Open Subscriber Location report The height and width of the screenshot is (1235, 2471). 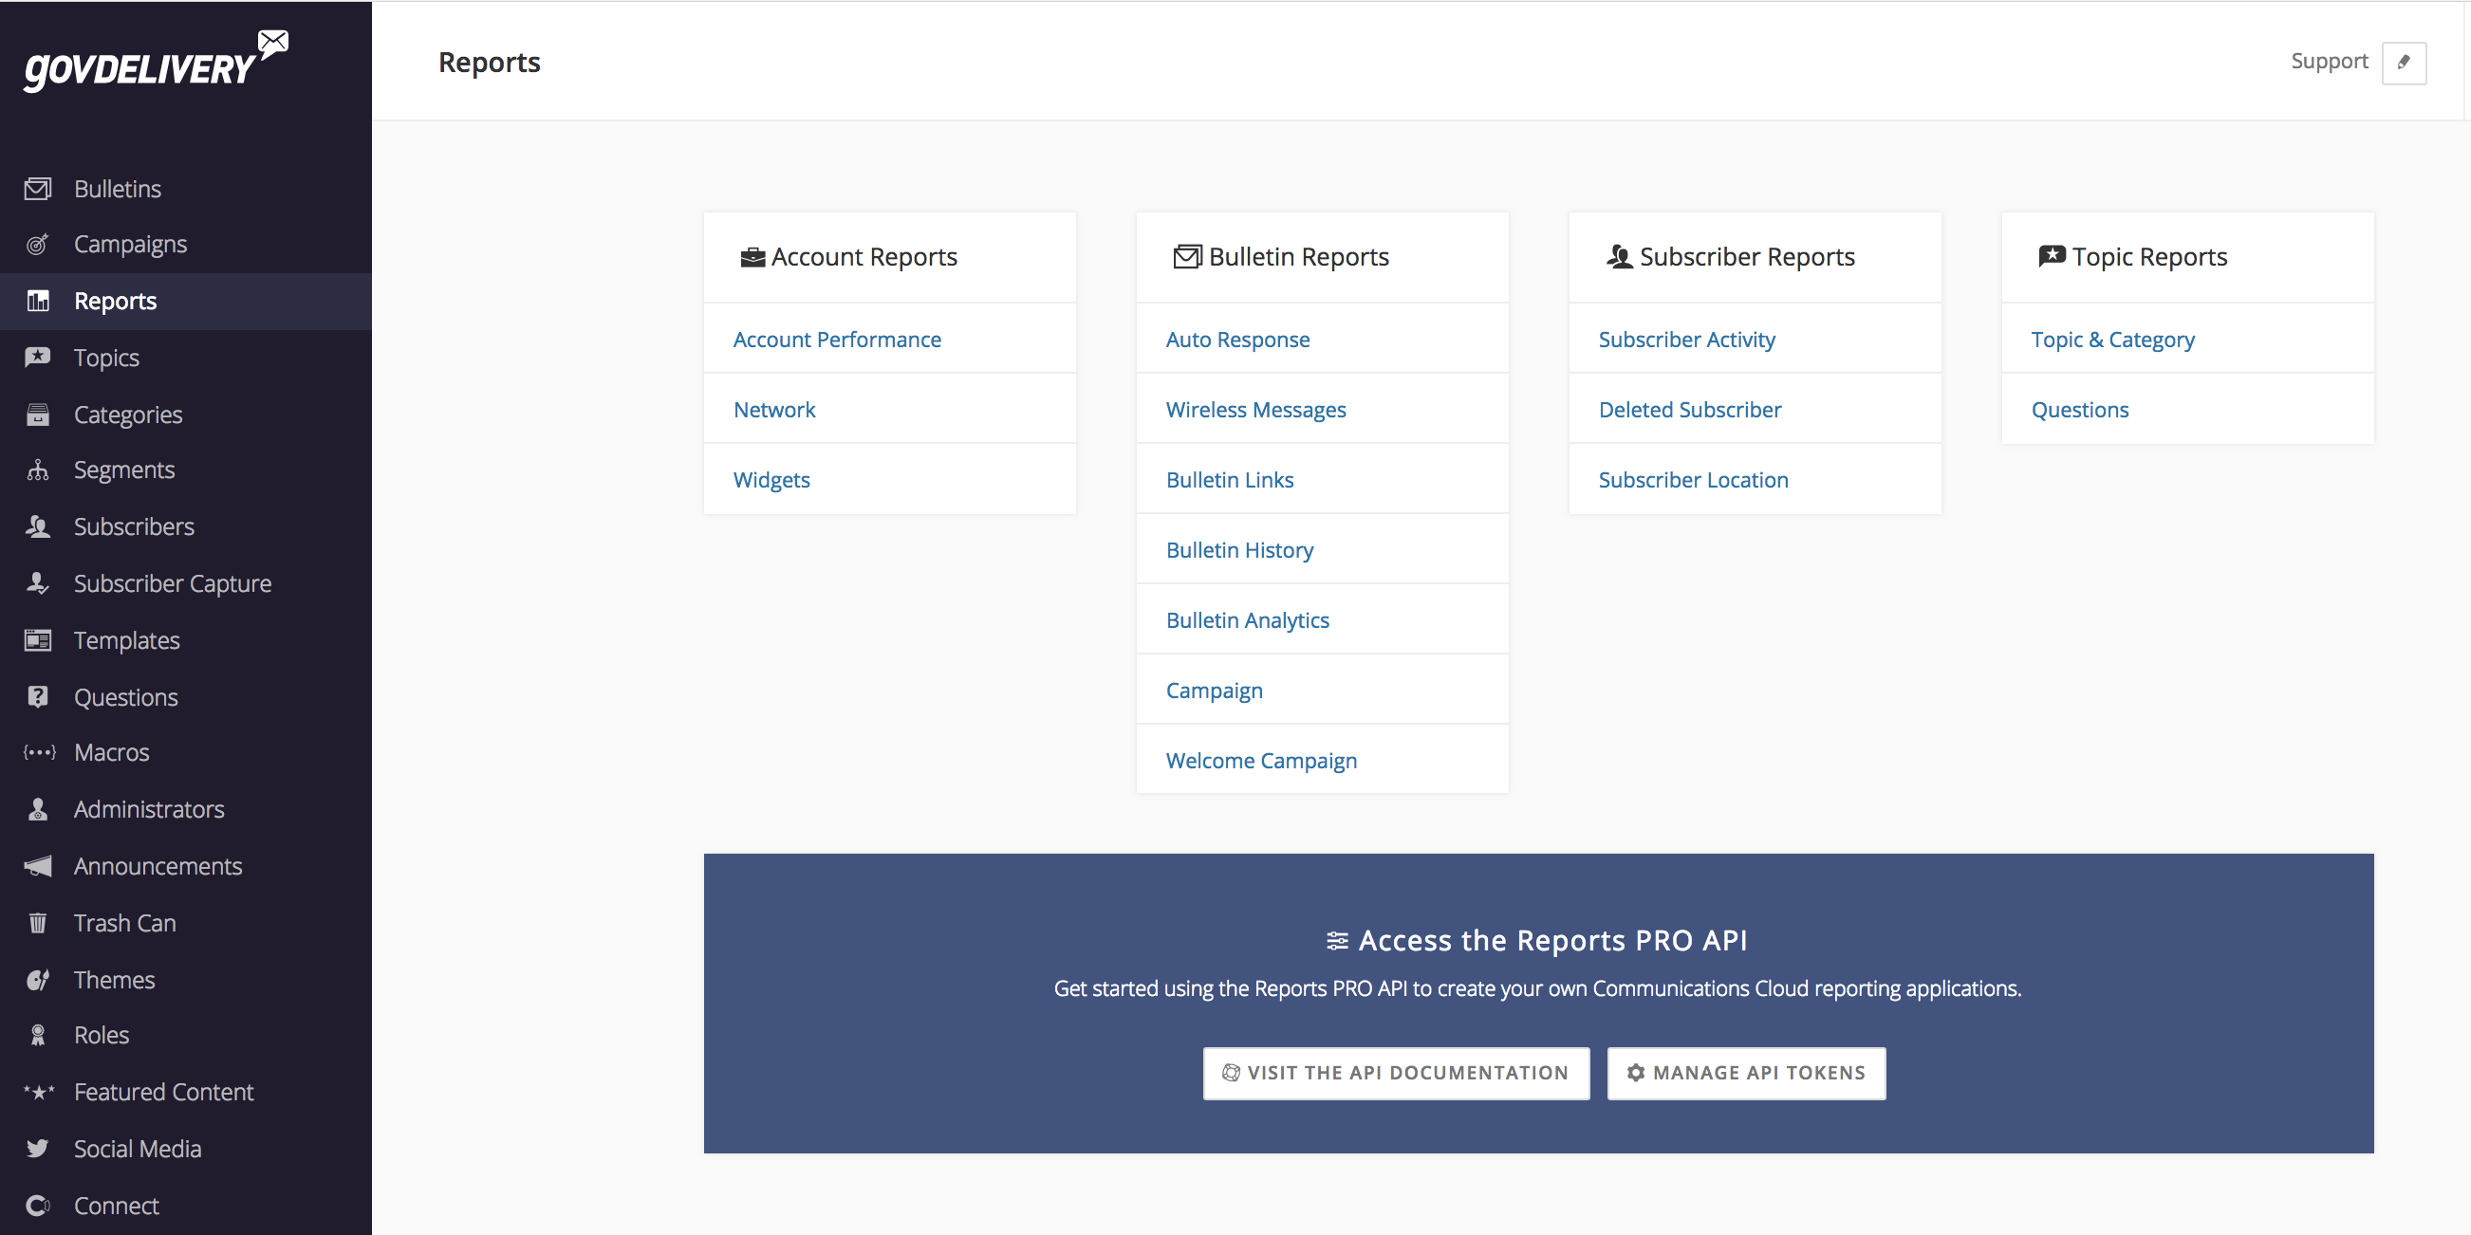(1693, 479)
